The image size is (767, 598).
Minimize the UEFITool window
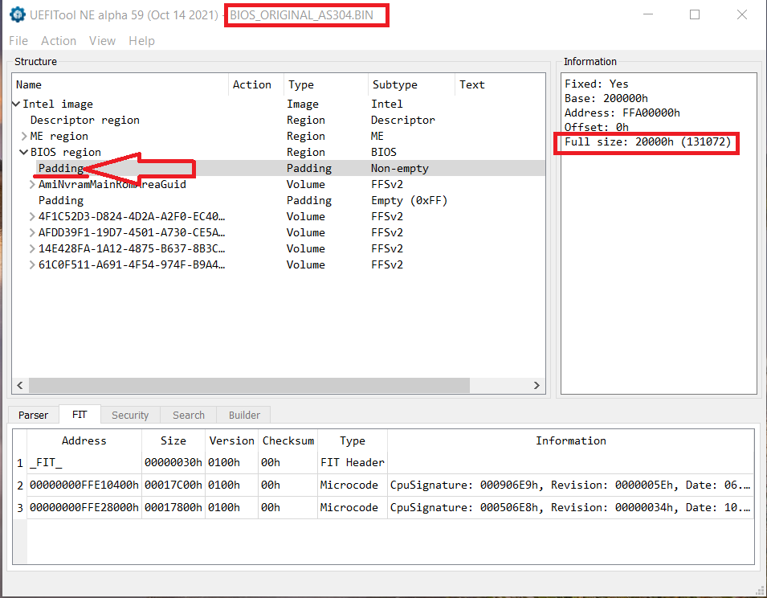click(x=648, y=14)
